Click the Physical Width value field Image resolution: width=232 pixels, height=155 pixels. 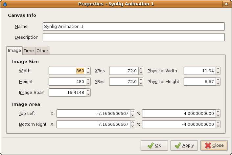pos(200,71)
